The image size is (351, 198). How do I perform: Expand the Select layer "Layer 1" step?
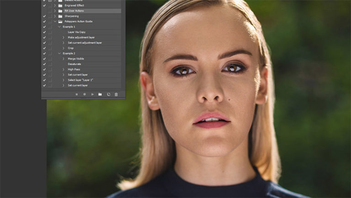coord(64,80)
